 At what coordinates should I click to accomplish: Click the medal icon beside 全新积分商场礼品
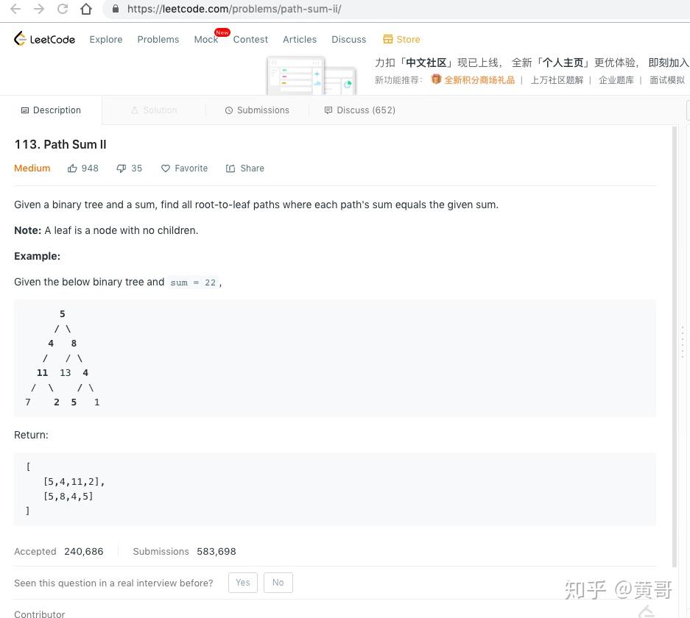436,79
